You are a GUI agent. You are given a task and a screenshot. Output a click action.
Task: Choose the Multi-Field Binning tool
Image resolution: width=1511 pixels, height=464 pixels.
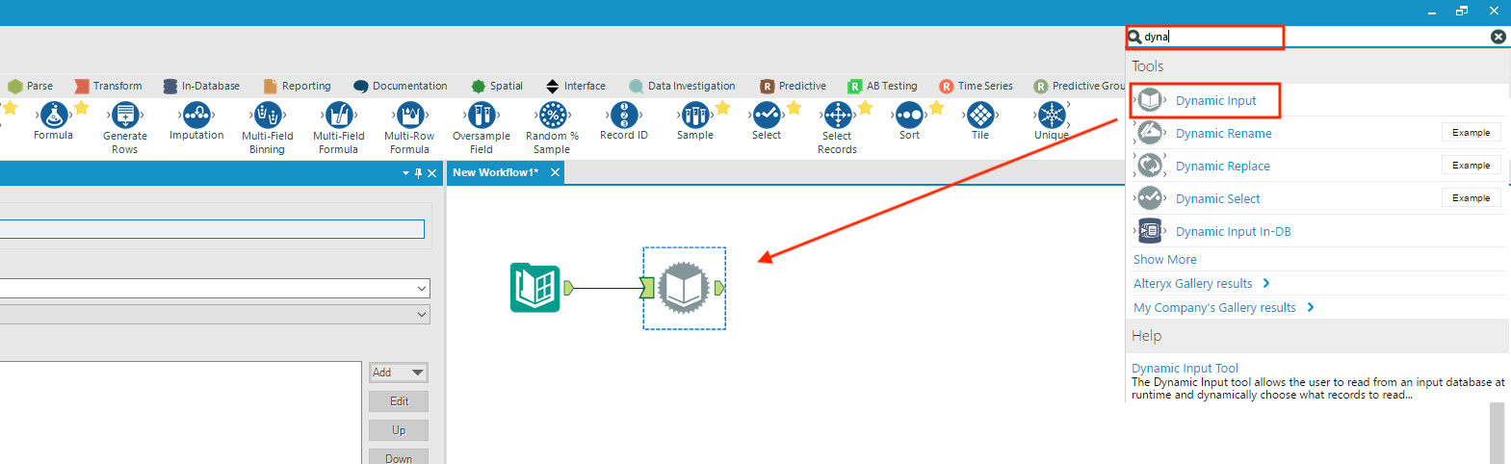(268, 116)
